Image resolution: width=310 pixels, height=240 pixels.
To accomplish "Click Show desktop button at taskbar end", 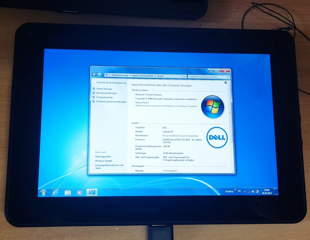I will click(276, 191).
